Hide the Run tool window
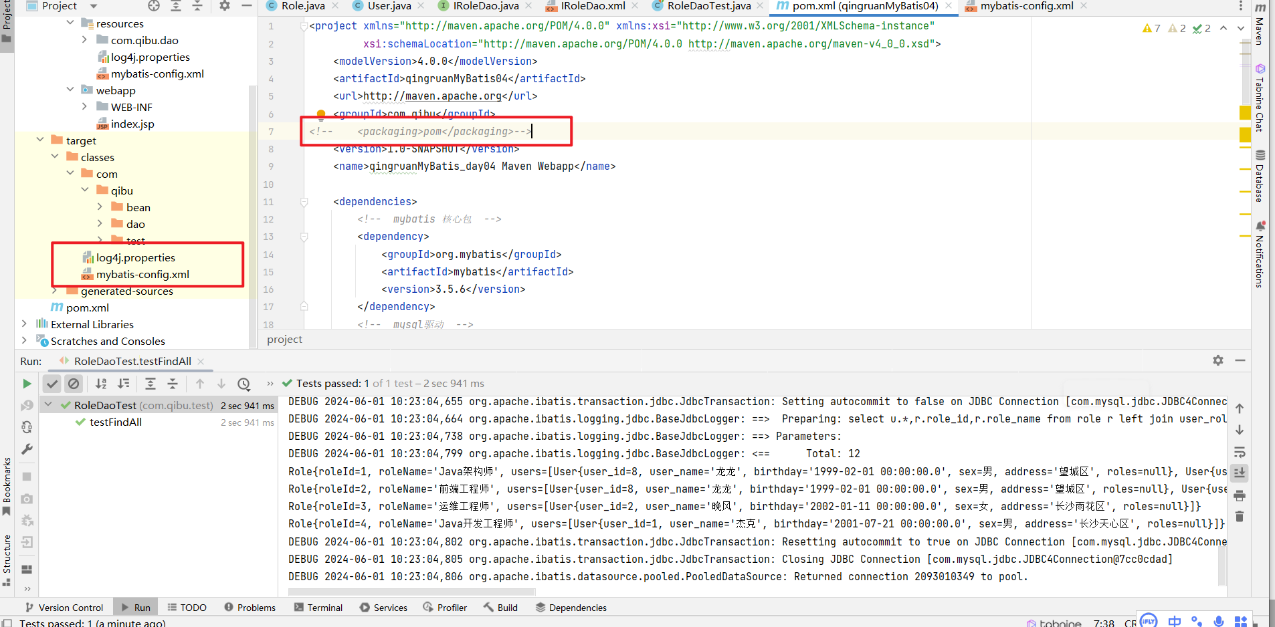This screenshot has width=1275, height=627. (1240, 360)
